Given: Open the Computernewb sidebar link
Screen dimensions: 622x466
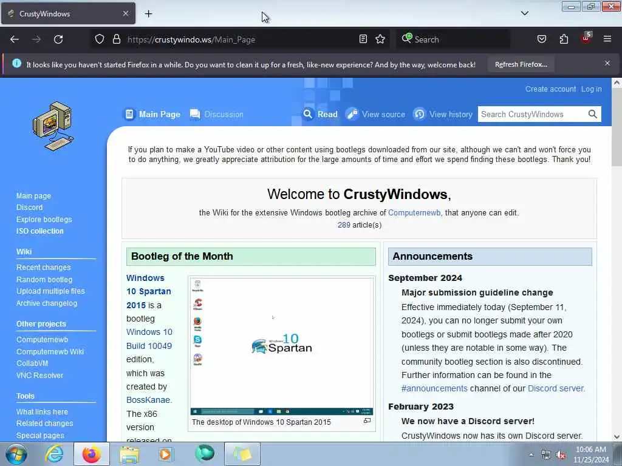Looking at the screenshot, I should 42,340.
